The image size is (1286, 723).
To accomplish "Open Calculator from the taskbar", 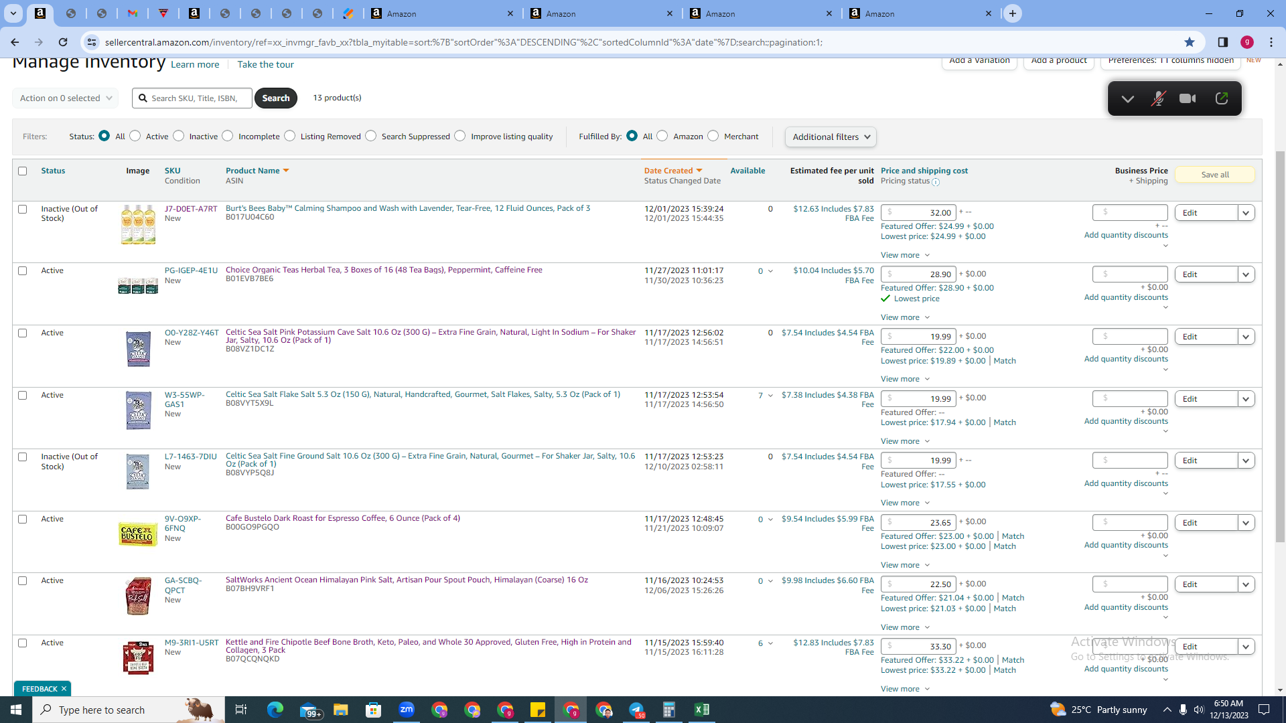I will pos(669,710).
